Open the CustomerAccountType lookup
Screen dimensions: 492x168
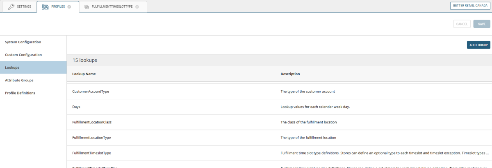coord(90,91)
